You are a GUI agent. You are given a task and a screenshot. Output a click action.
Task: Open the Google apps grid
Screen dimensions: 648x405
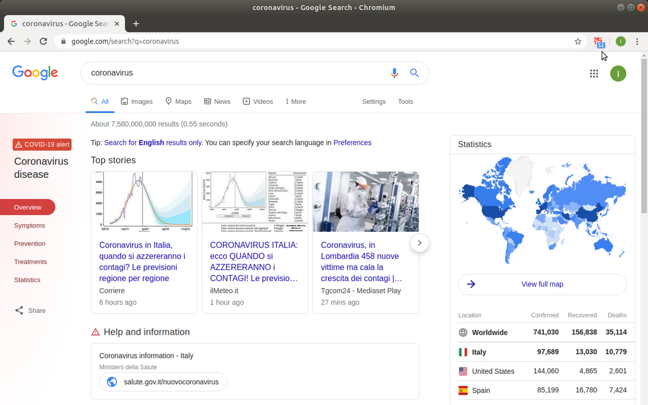(x=594, y=73)
